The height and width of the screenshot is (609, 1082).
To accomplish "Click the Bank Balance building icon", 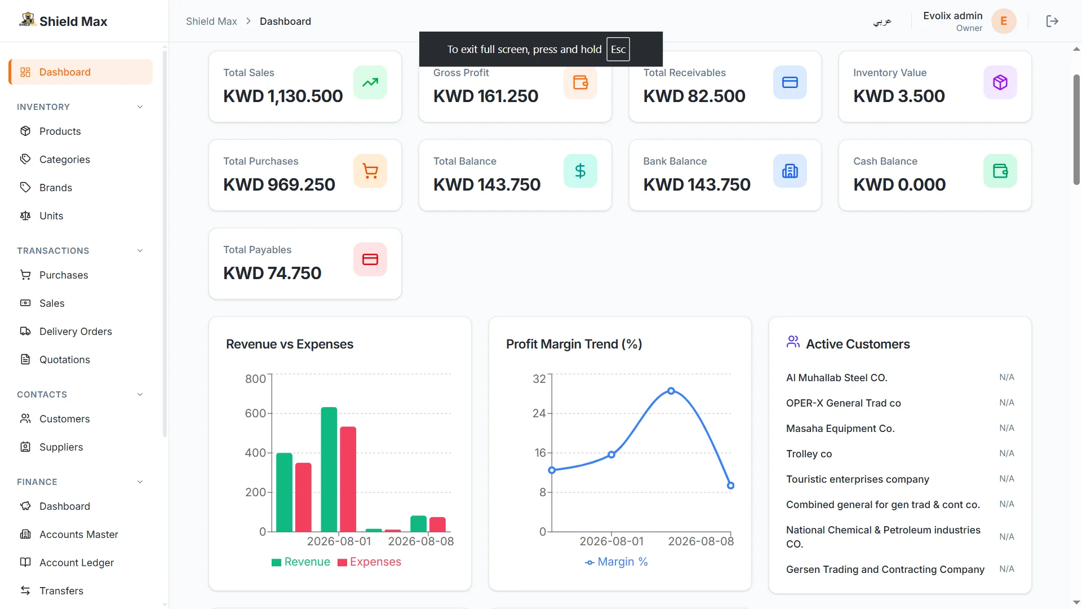I will [x=790, y=171].
